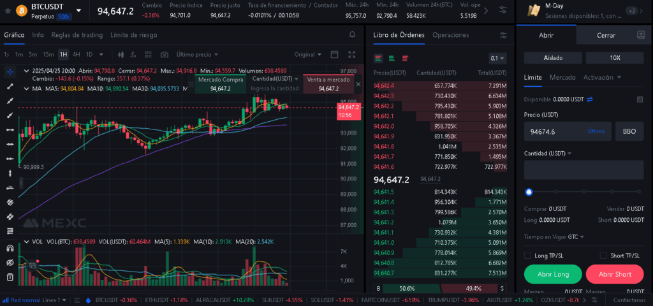Click the Abrir Short button
The height and width of the screenshot is (306, 653).
pyautogui.click(x=615, y=274)
